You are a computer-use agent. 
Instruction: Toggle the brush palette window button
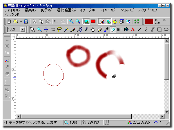(x=102, y=21)
